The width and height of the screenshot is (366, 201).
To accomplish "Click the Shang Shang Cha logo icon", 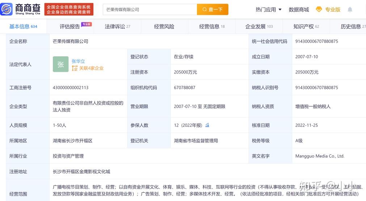I will 7,9.
